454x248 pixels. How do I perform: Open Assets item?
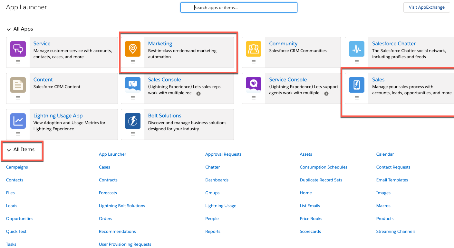306,154
